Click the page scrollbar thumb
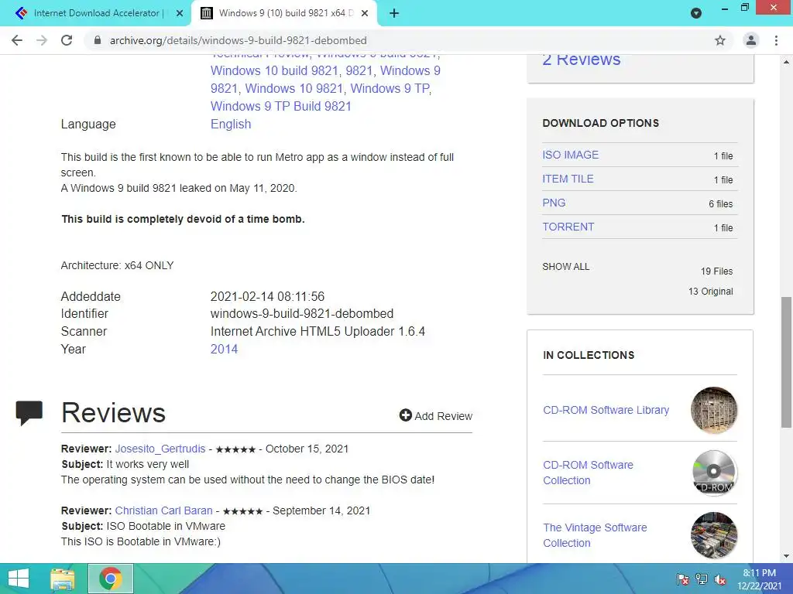793x594 pixels. [x=787, y=363]
